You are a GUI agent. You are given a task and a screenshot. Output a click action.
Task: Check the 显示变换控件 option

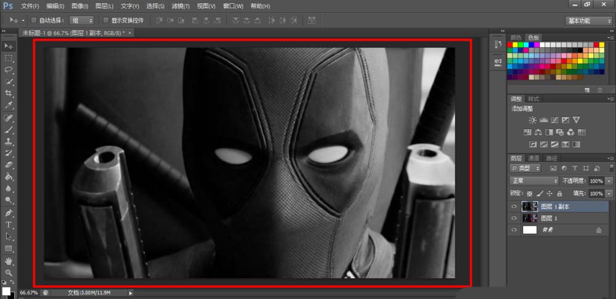tap(106, 20)
